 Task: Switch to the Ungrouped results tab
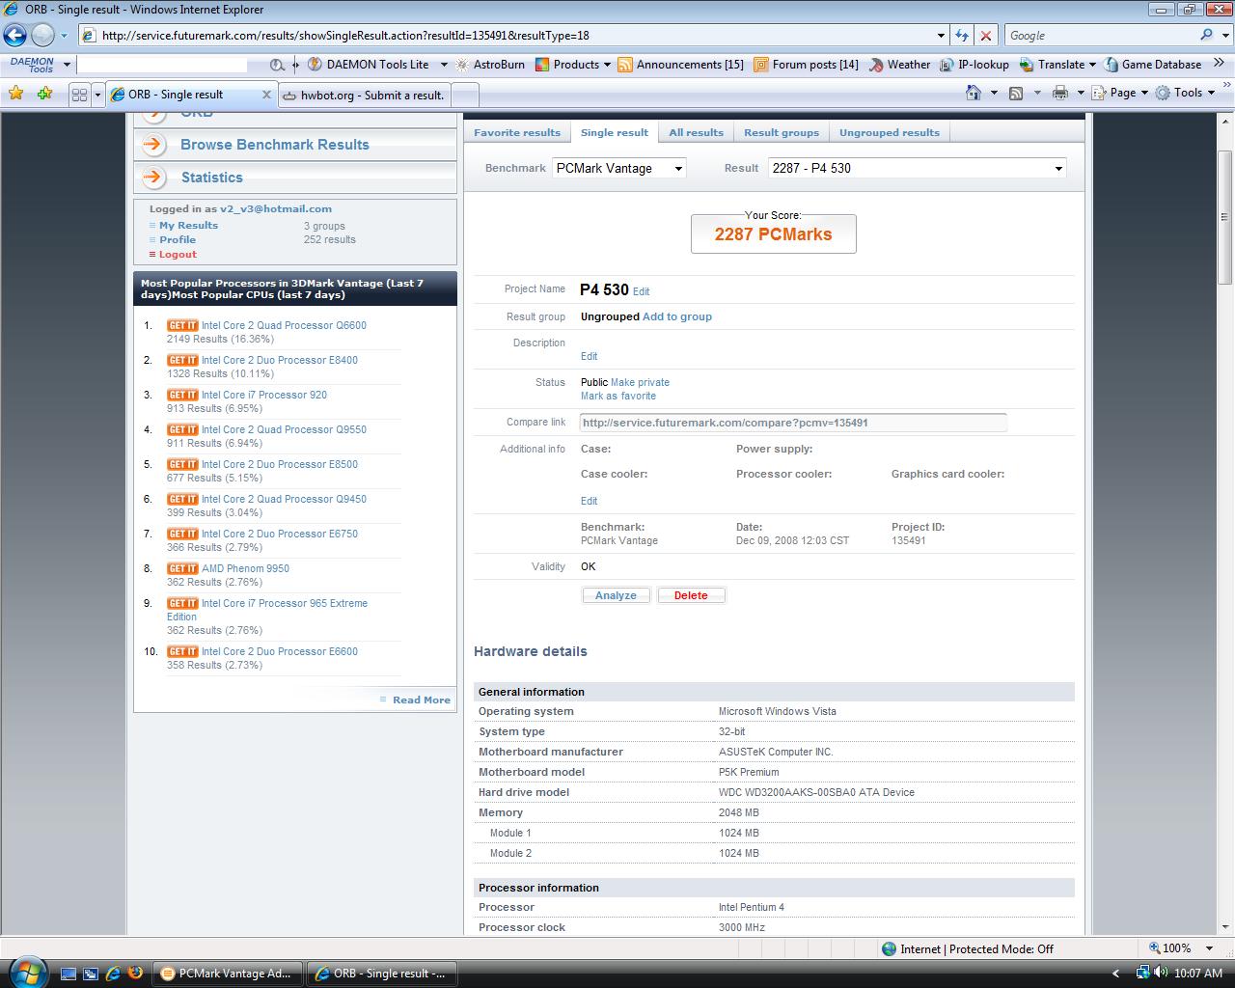pyautogui.click(x=890, y=132)
